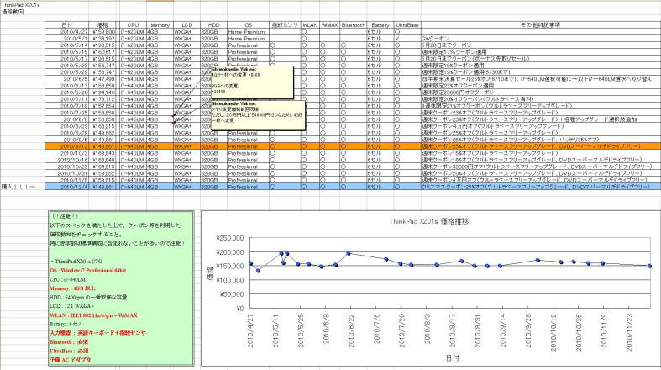Click the 'WLAN' column header cell
661x370 pixels.
[310, 25]
